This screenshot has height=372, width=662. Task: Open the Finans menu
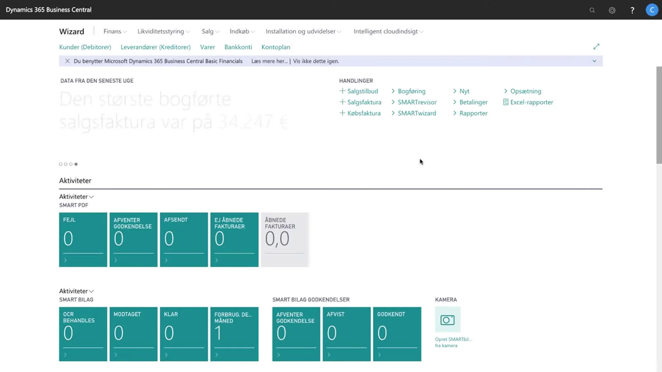point(115,31)
